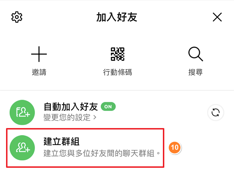Choose the 搜尋 label
This screenshot has width=234, height=177.
tap(196, 72)
